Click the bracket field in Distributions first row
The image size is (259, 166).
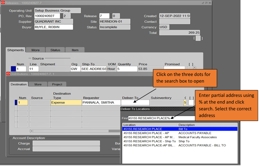click(x=191, y=103)
